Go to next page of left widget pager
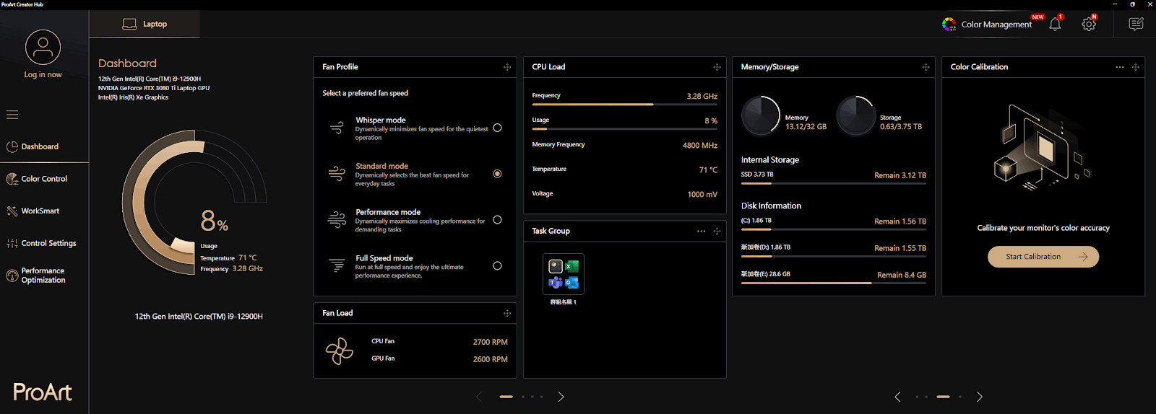The width and height of the screenshot is (1156, 414). click(x=561, y=397)
